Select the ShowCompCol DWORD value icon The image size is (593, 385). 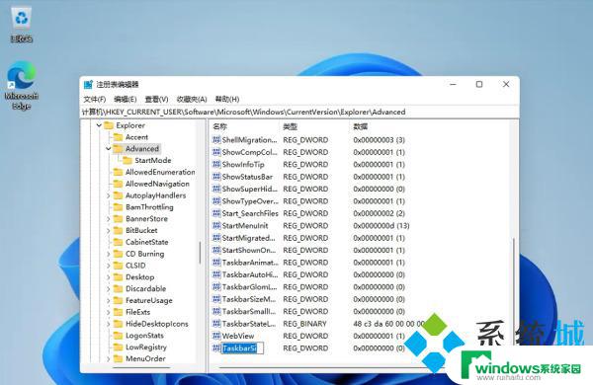click(x=216, y=152)
